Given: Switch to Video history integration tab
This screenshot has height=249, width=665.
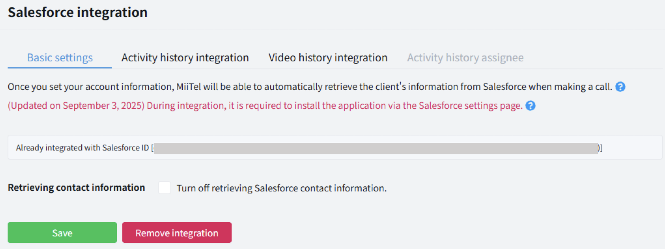Looking at the screenshot, I should (328, 58).
